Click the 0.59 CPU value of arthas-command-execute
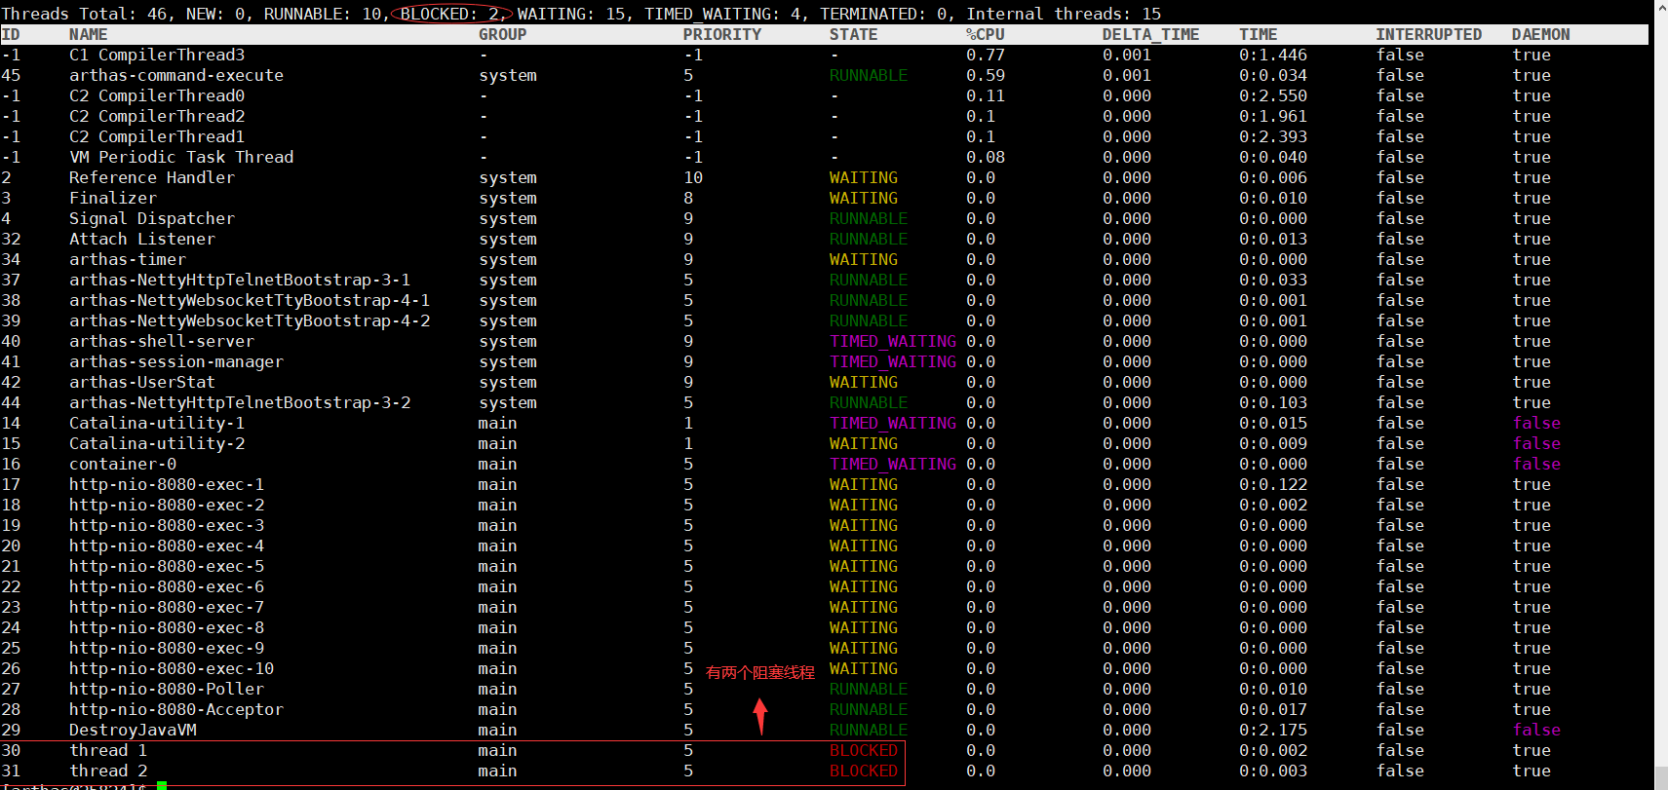This screenshot has height=790, width=1668. (x=986, y=75)
